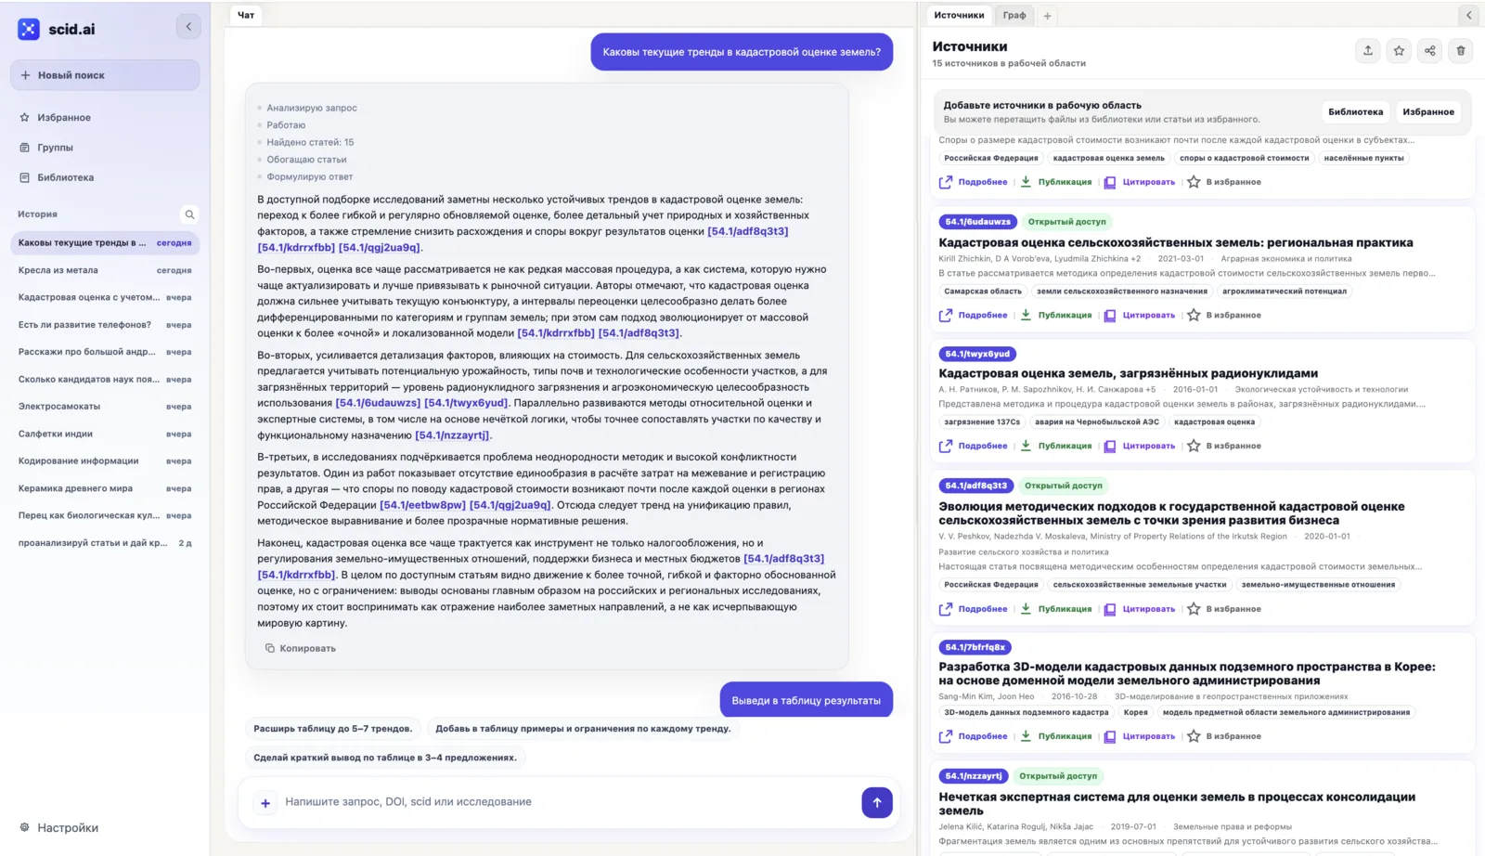1485x856 pixels.
Task: Attach a file with plus icon in input
Action: pos(265,803)
